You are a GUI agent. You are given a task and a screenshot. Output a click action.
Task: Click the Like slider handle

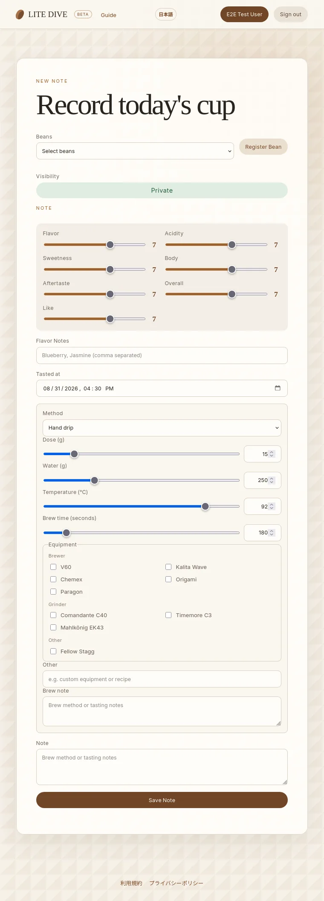coord(110,319)
